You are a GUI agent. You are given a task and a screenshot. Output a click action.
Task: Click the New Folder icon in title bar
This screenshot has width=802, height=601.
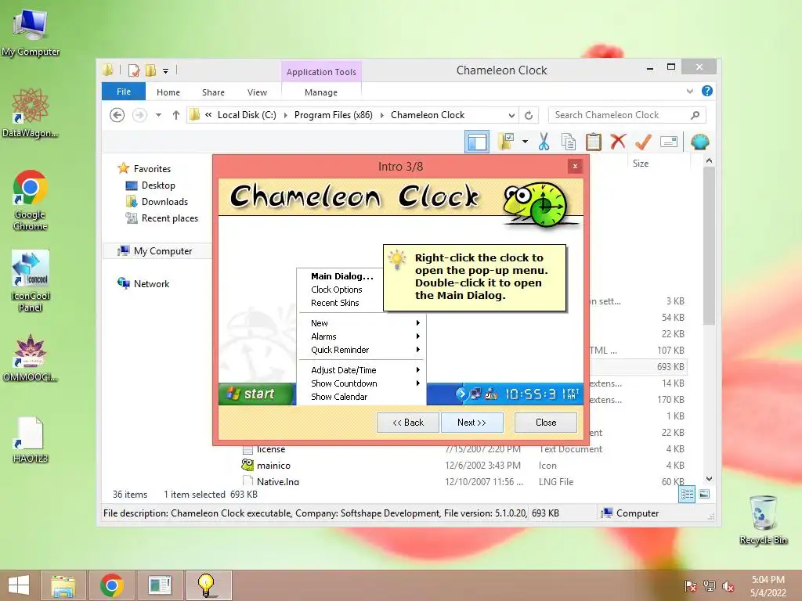click(150, 70)
